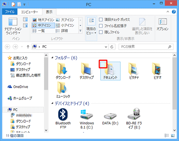The image size is (179, 141).
Task: Click the forward navigation arrow
Action: coord(15,47)
